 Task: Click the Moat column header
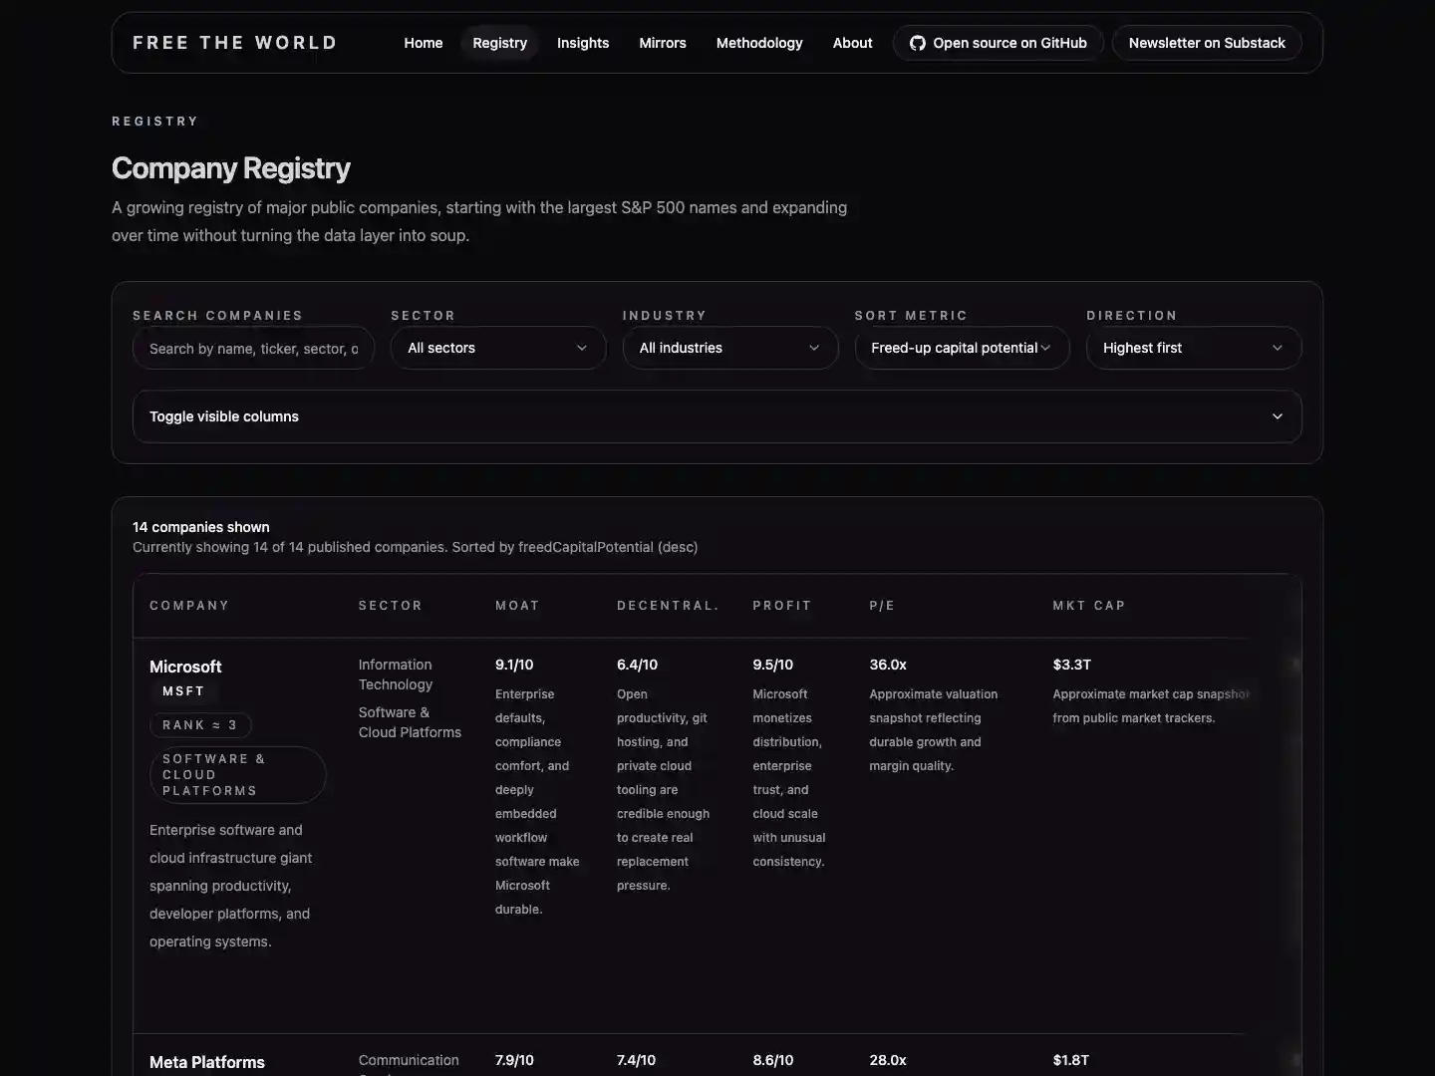517,606
